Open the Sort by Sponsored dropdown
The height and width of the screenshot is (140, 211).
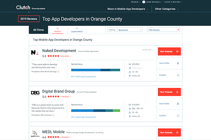pos(130,30)
